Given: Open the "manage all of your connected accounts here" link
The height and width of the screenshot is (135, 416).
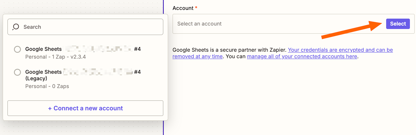Looking at the screenshot, I should [x=302, y=56].
